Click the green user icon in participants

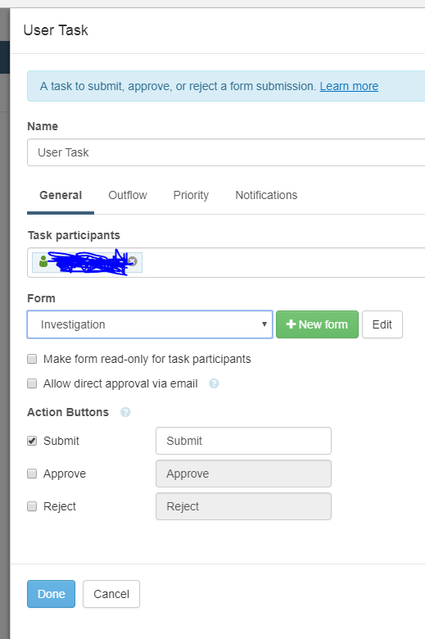click(x=43, y=261)
